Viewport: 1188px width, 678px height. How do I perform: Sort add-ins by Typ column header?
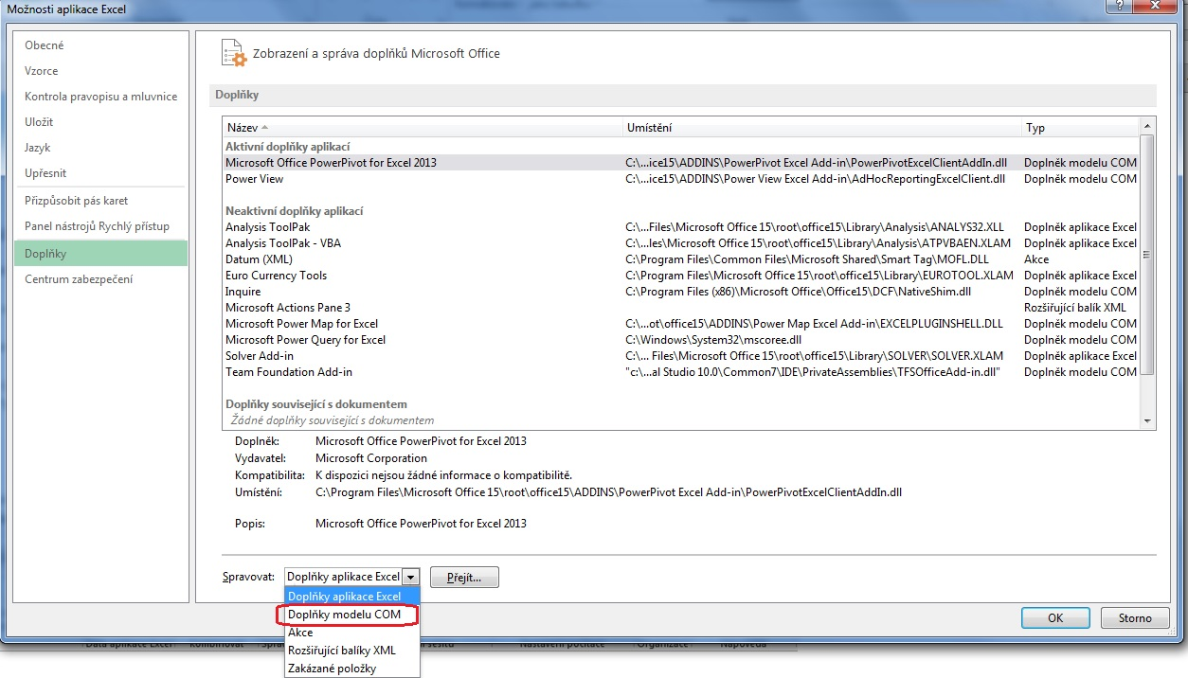coord(1080,128)
